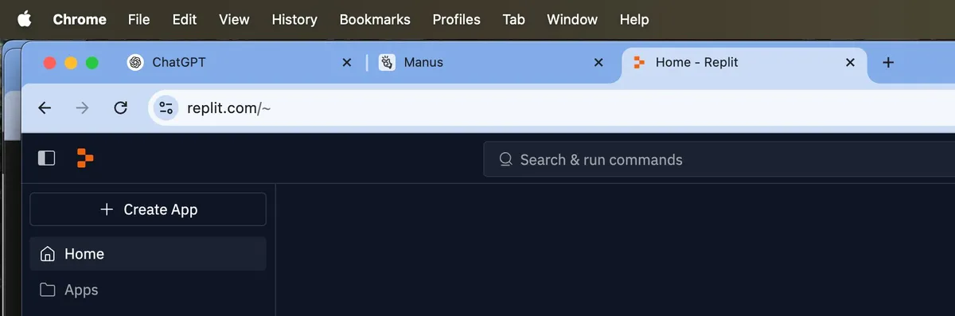
Task: Open the Apple menu
Action: tap(25, 19)
